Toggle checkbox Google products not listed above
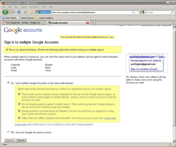 19,111
